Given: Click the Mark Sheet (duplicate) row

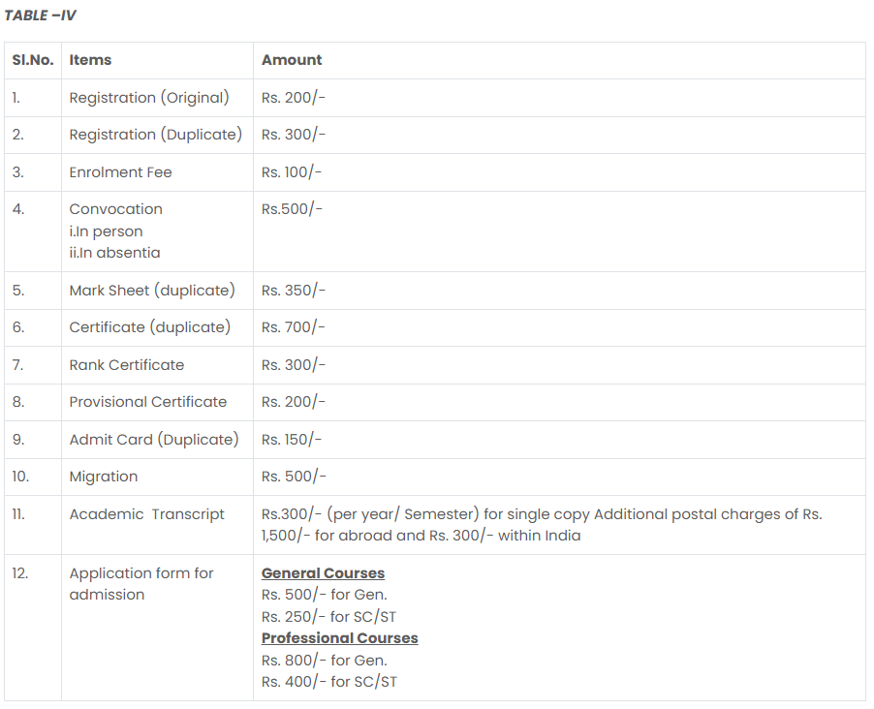Looking at the screenshot, I should [x=152, y=291].
